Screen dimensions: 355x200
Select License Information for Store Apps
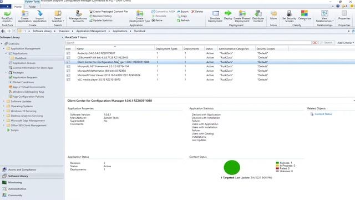33,68
